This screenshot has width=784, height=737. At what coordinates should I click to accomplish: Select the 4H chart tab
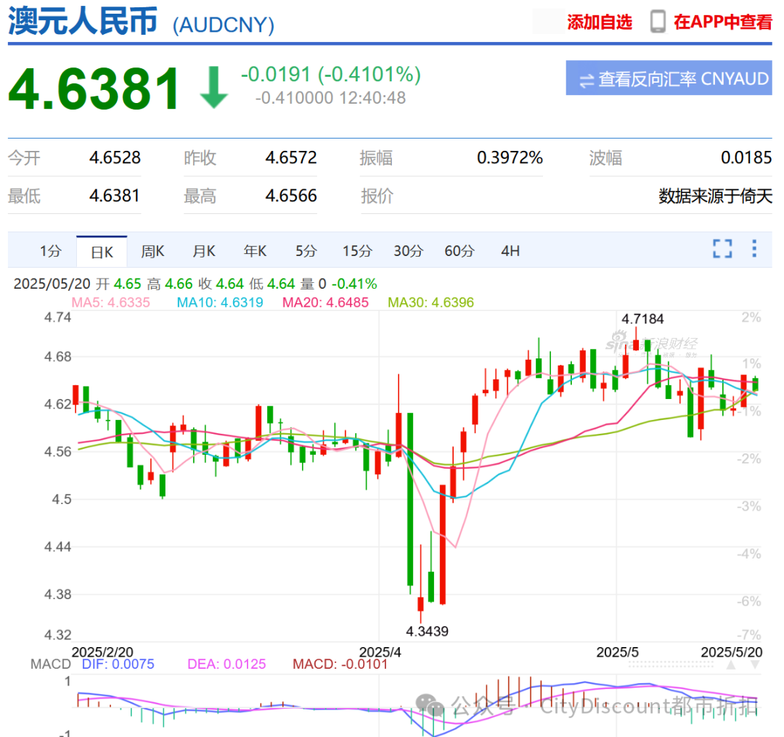[x=510, y=251]
